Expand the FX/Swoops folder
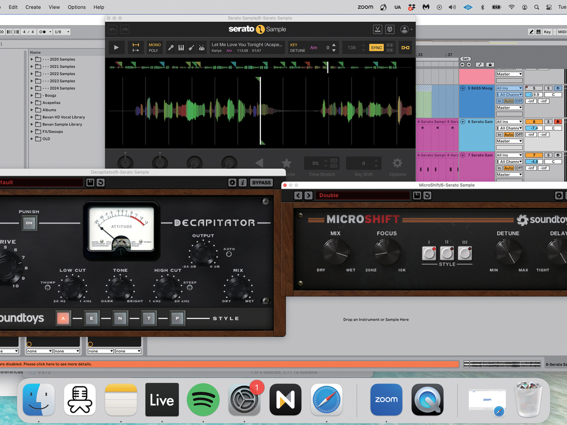Screen dimensions: 567x425 click(32, 131)
